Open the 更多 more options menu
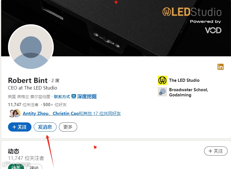Viewport: 231px width, 169px height. tap(68, 127)
